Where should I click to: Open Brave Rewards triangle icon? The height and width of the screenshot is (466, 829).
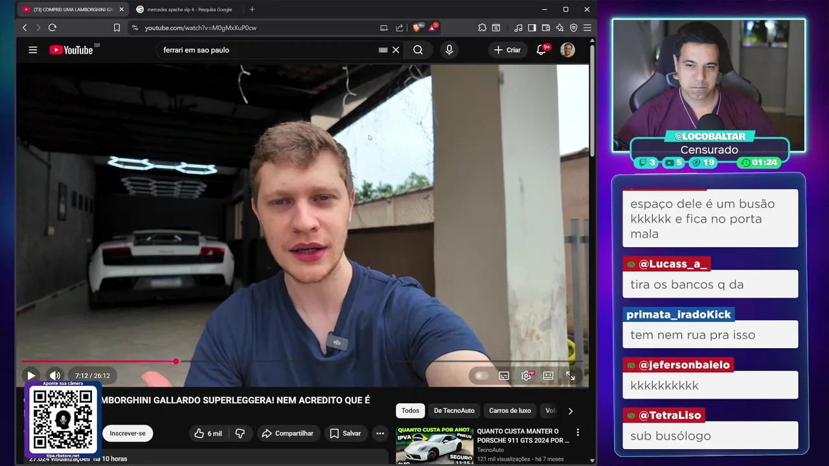pos(433,28)
